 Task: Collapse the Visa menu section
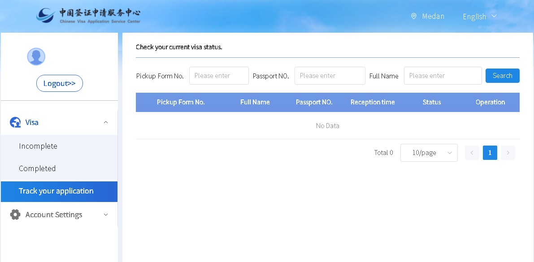[x=106, y=122]
